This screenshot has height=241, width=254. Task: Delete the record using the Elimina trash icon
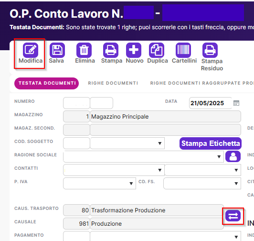coord(84,50)
